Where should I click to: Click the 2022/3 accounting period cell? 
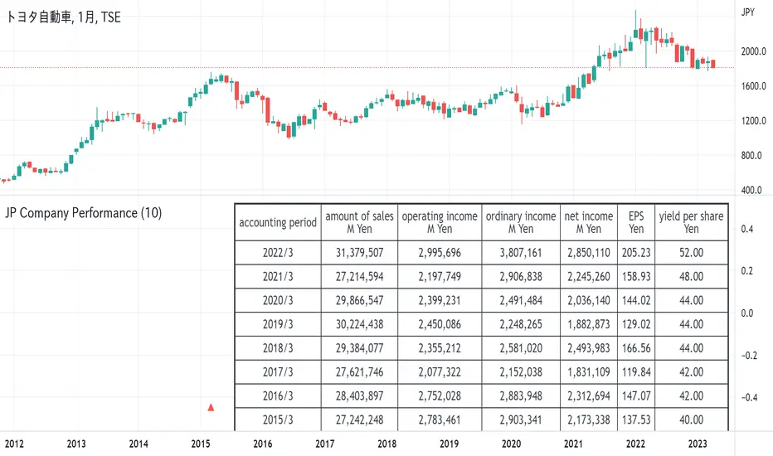pyautogui.click(x=278, y=252)
